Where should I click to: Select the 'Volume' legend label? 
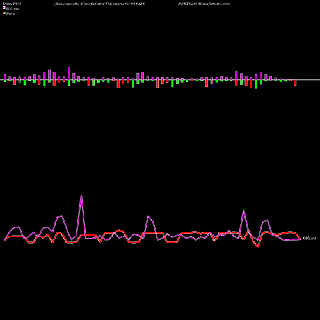pos(12,9)
